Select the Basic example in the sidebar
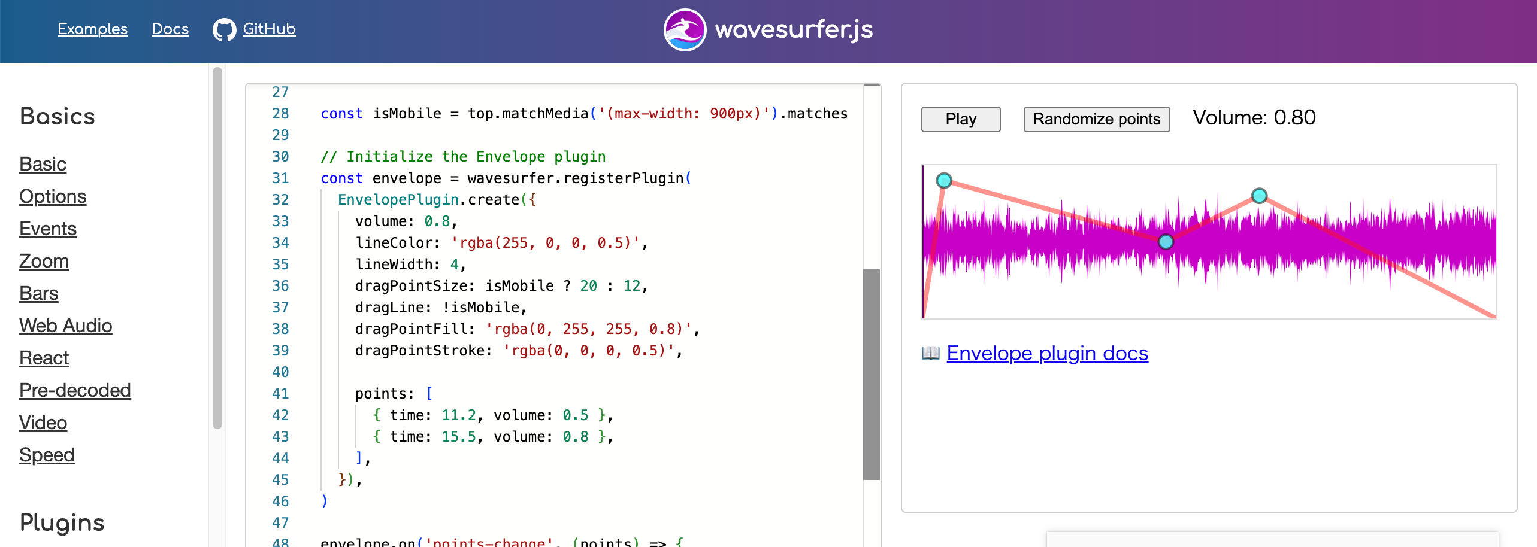Image resolution: width=1537 pixels, height=547 pixels. point(43,164)
